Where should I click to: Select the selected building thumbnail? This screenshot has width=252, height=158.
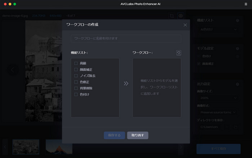click(26, 147)
